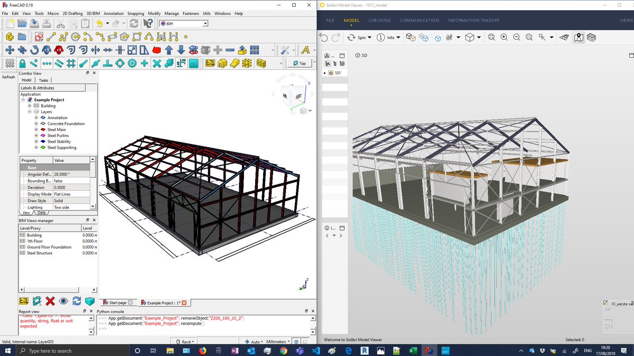Toggle snap to endpoint

click(x=83, y=63)
